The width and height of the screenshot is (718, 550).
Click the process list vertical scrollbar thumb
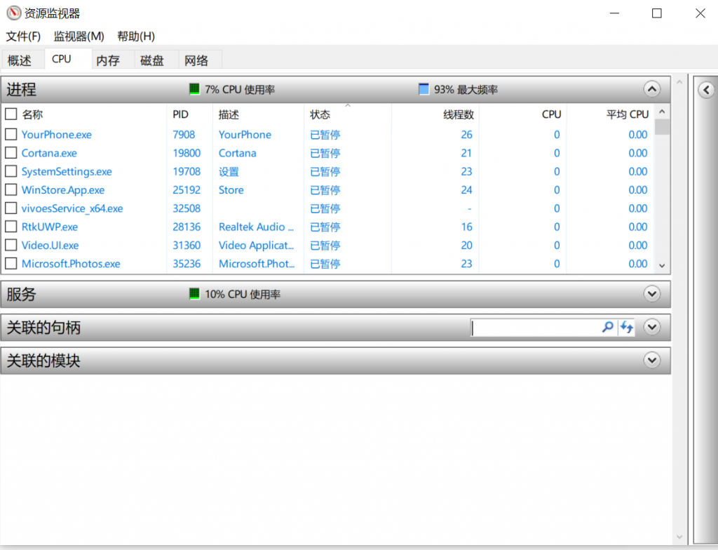662,127
